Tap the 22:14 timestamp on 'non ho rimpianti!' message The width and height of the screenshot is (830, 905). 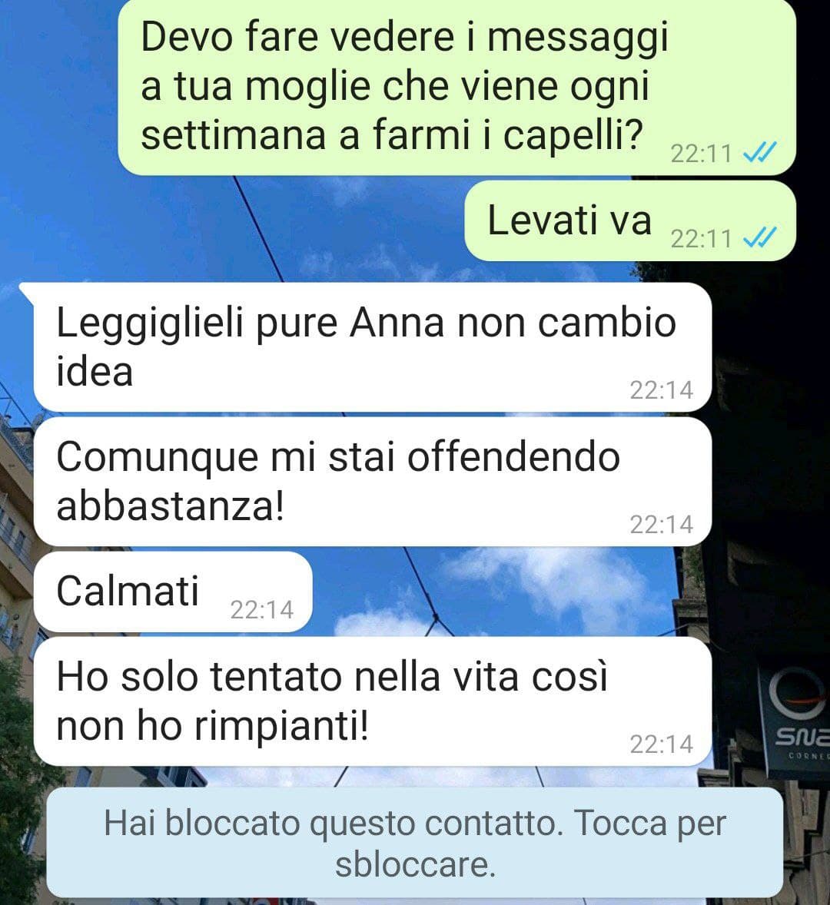(x=662, y=744)
